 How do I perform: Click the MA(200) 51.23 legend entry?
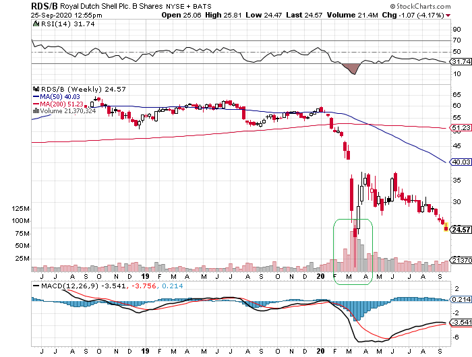pyautogui.click(x=58, y=104)
